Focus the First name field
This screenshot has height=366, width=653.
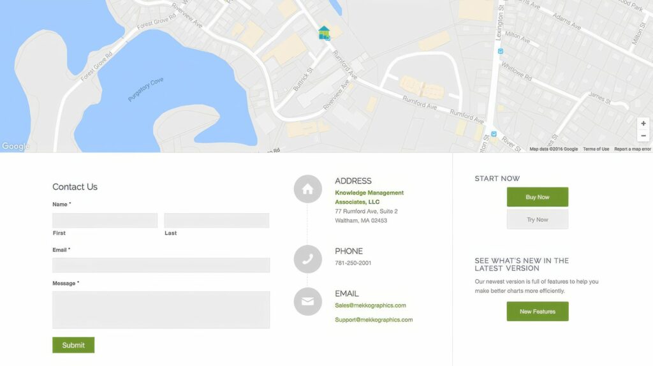point(105,220)
